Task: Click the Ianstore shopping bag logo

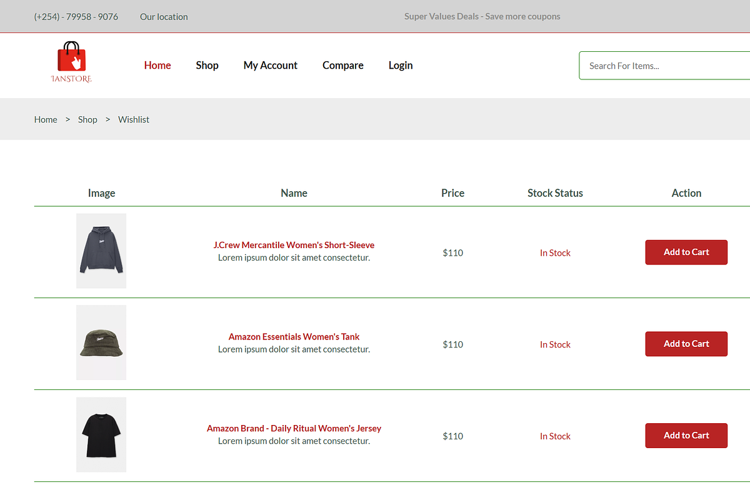Action: (x=71, y=62)
